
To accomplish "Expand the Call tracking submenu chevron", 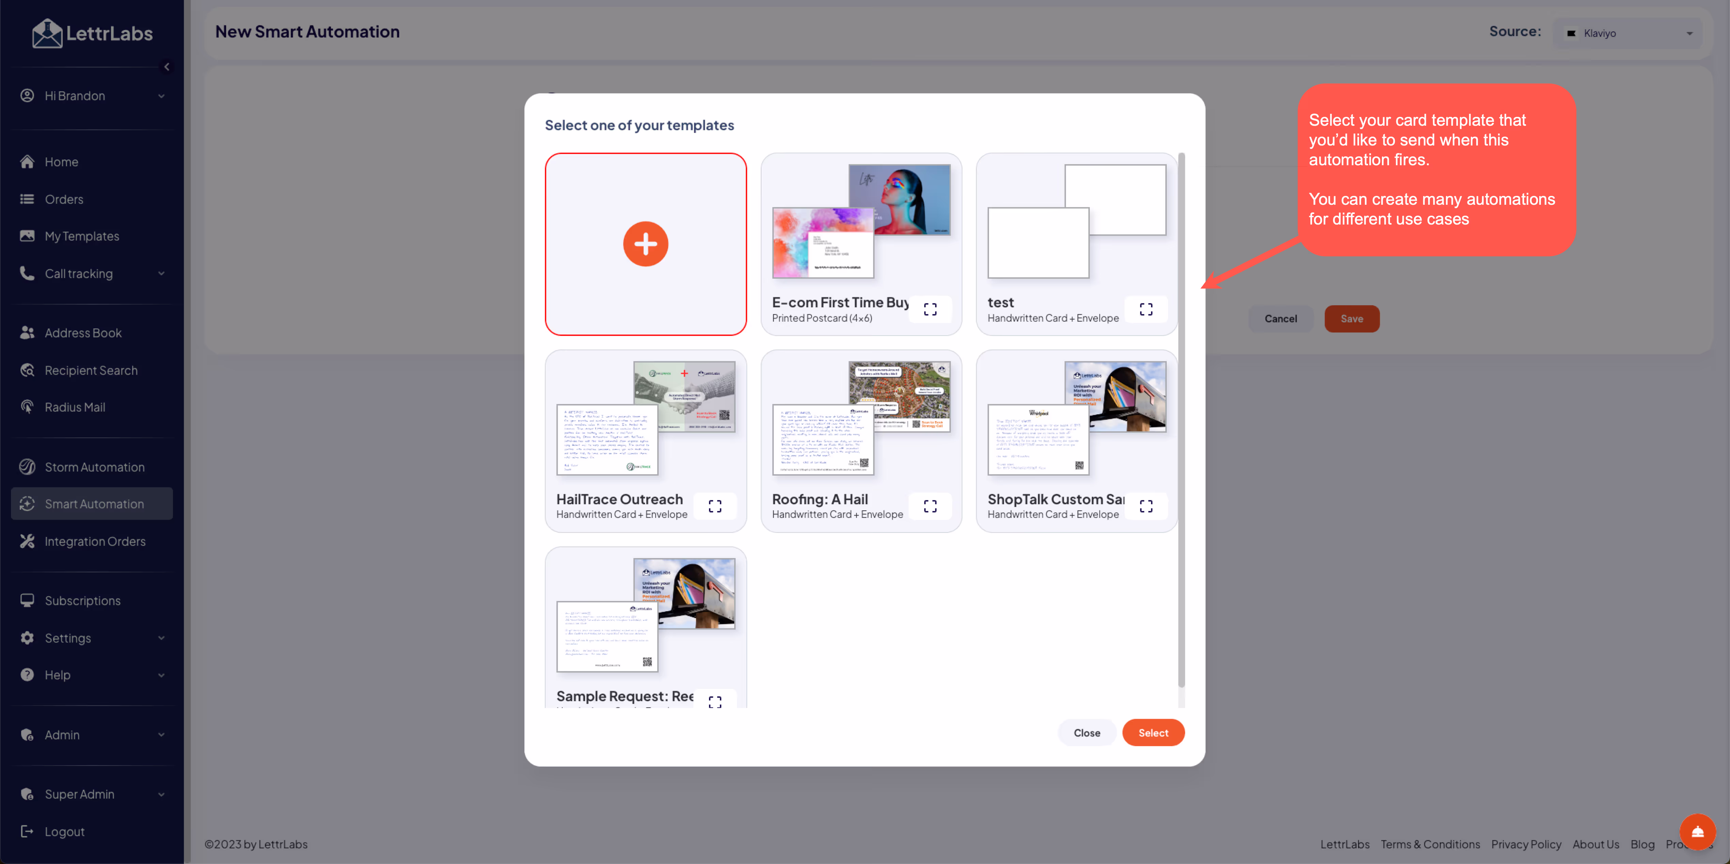I will click(x=161, y=274).
